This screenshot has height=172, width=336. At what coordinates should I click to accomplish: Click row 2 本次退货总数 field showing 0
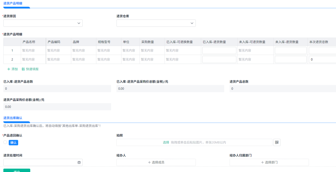coord(322,59)
